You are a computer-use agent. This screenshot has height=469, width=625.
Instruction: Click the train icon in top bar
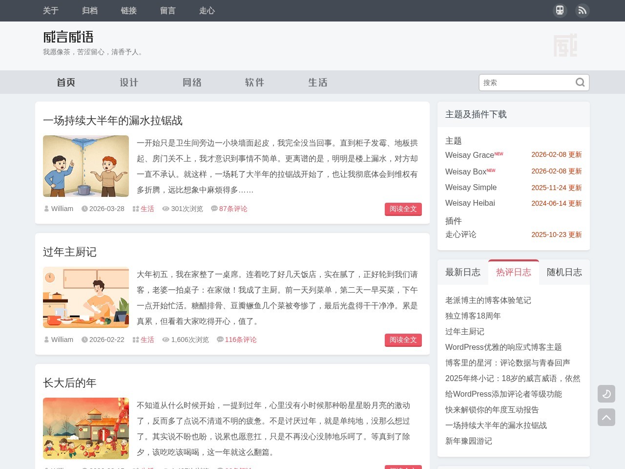click(560, 11)
